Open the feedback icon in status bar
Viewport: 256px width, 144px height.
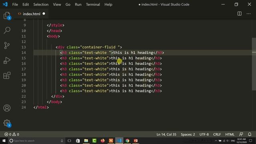click(x=241, y=134)
